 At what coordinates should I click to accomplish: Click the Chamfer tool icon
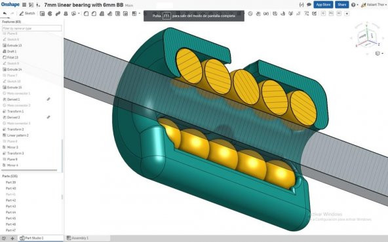[94, 14]
